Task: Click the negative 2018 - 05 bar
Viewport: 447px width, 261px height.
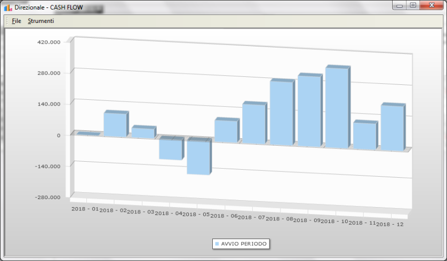Action: point(199,156)
